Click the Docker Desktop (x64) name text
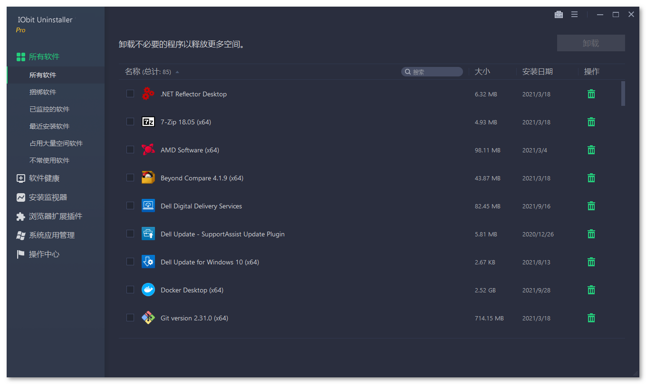The width and height of the screenshot is (646, 384). point(192,290)
